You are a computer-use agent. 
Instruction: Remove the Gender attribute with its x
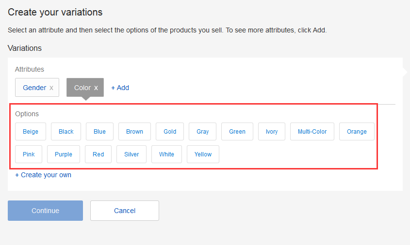click(51, 88)
